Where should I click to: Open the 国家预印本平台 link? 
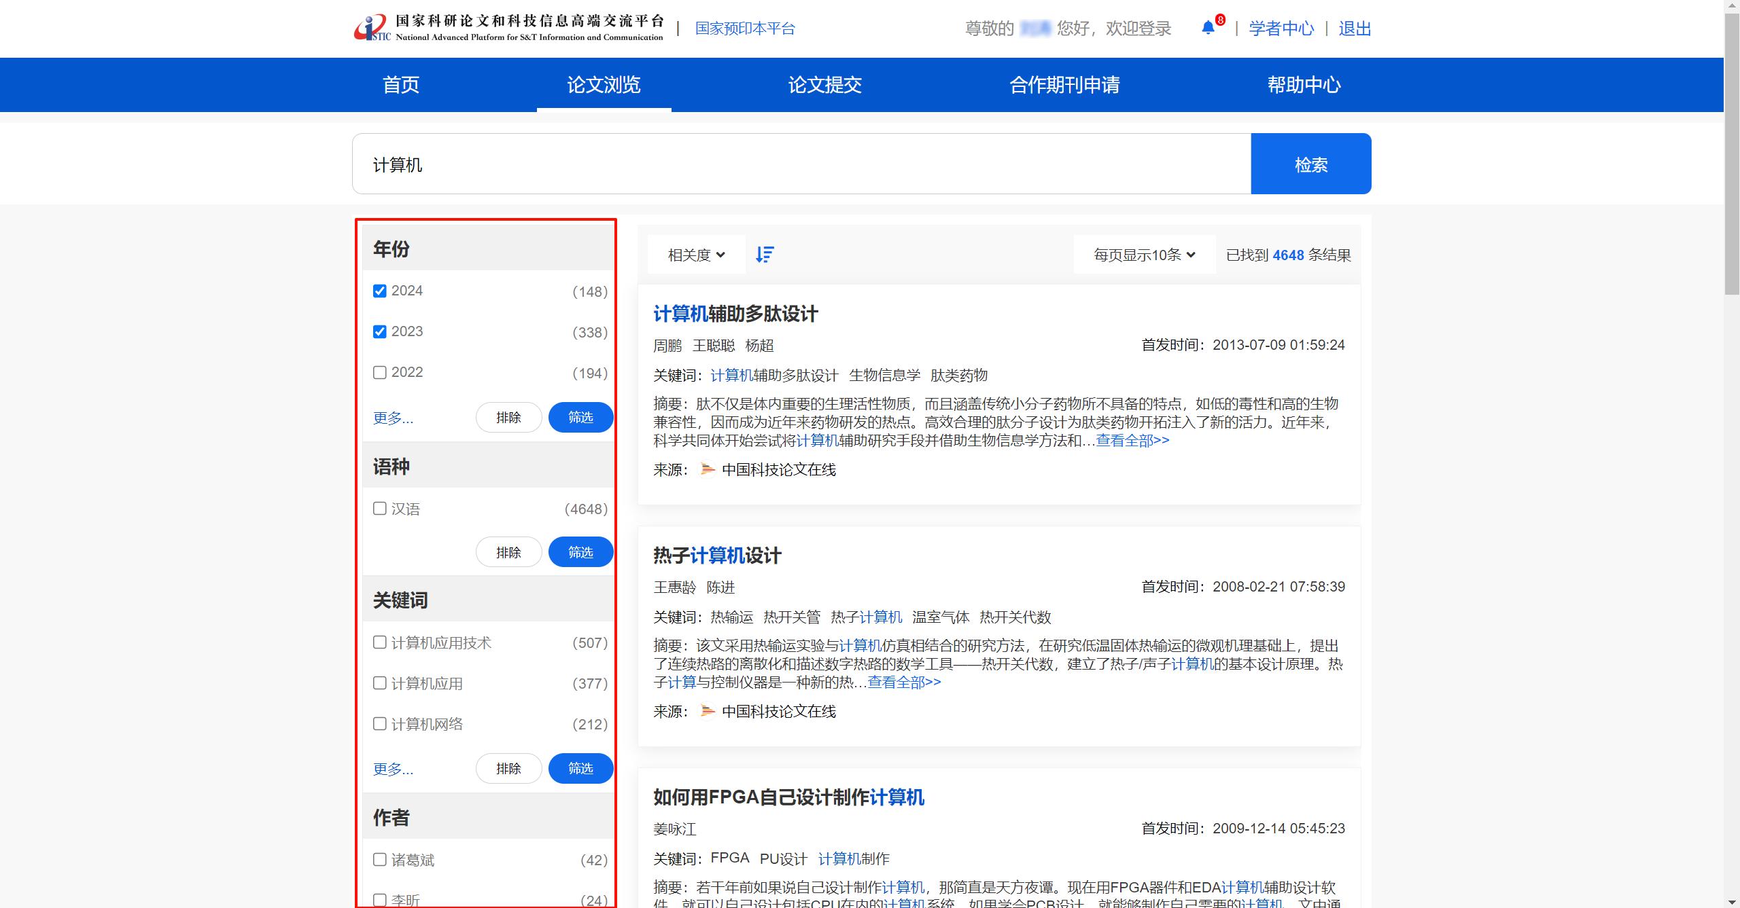[745, 29]
